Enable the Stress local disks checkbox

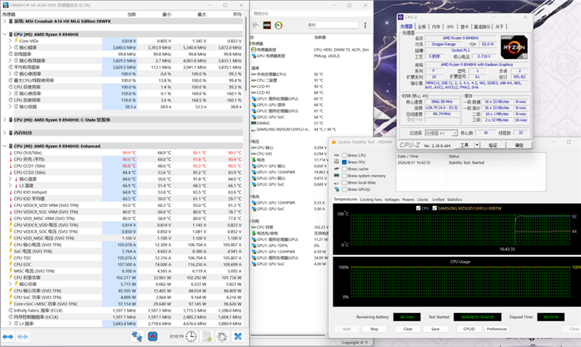(344, 182)
